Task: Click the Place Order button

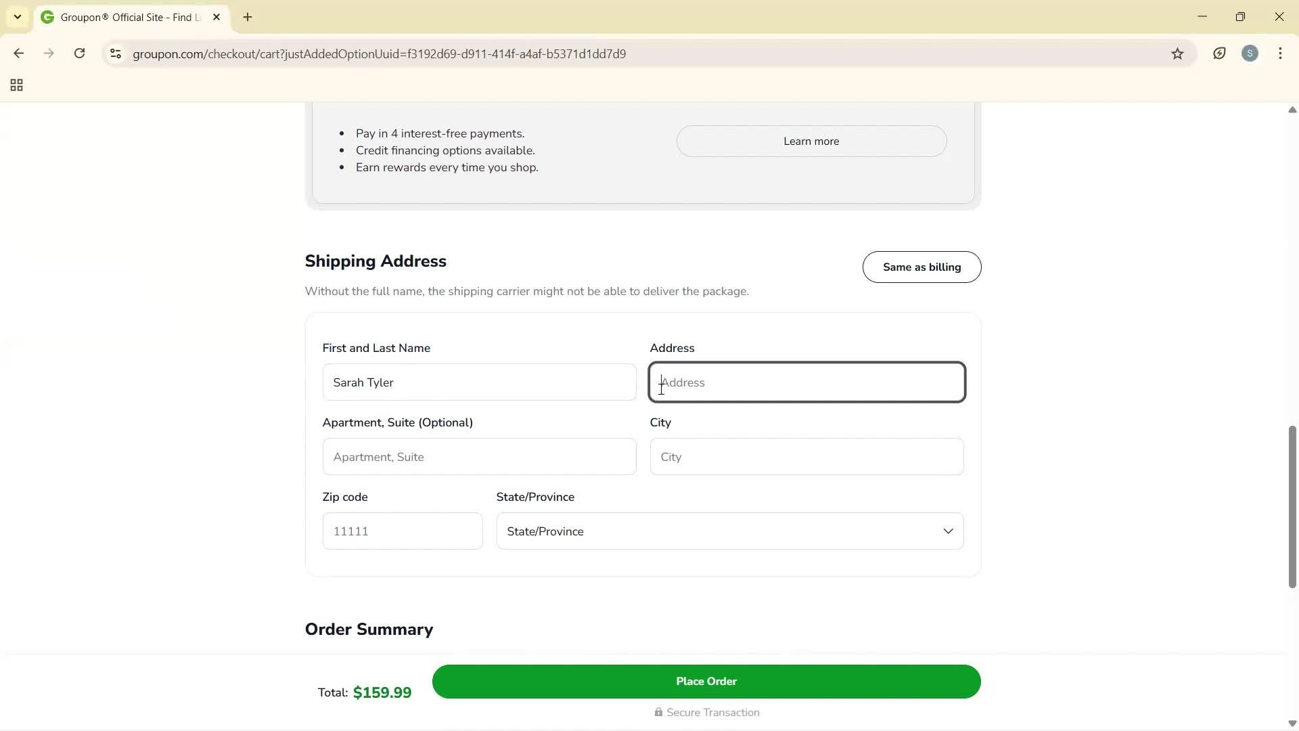Action: pyautogui.click(x=706, y=682)
